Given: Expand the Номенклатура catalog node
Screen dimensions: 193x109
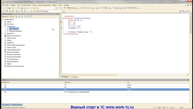Looking at the screenshot, I should click(5, 29).
